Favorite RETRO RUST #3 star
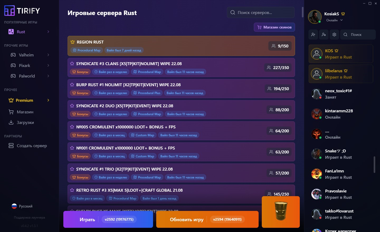Viewport: 380px width, 232px height. pyautogui.click(x=72, y=190)
